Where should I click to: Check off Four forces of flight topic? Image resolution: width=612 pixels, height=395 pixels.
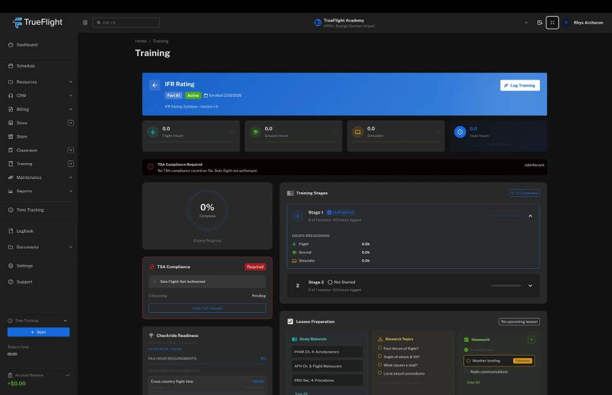pos(380,348)
